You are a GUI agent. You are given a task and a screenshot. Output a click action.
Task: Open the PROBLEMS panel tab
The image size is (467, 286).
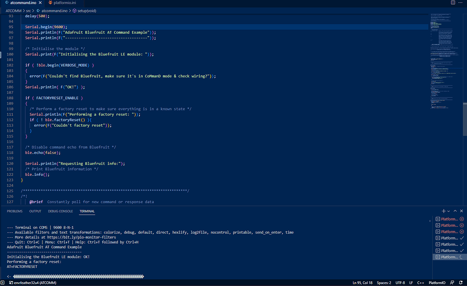tap(15, 211)
